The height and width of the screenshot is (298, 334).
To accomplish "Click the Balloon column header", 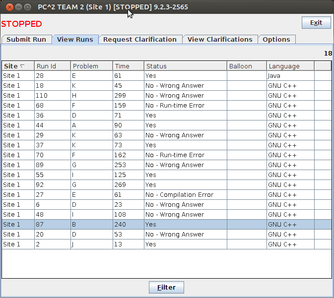I will [x=246, y=66].
